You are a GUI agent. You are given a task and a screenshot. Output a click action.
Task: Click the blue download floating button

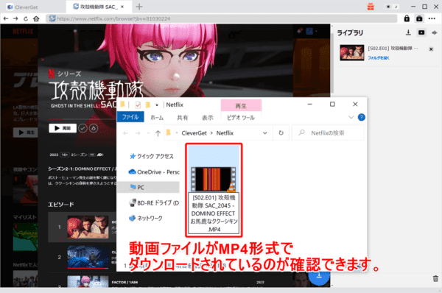319,276
